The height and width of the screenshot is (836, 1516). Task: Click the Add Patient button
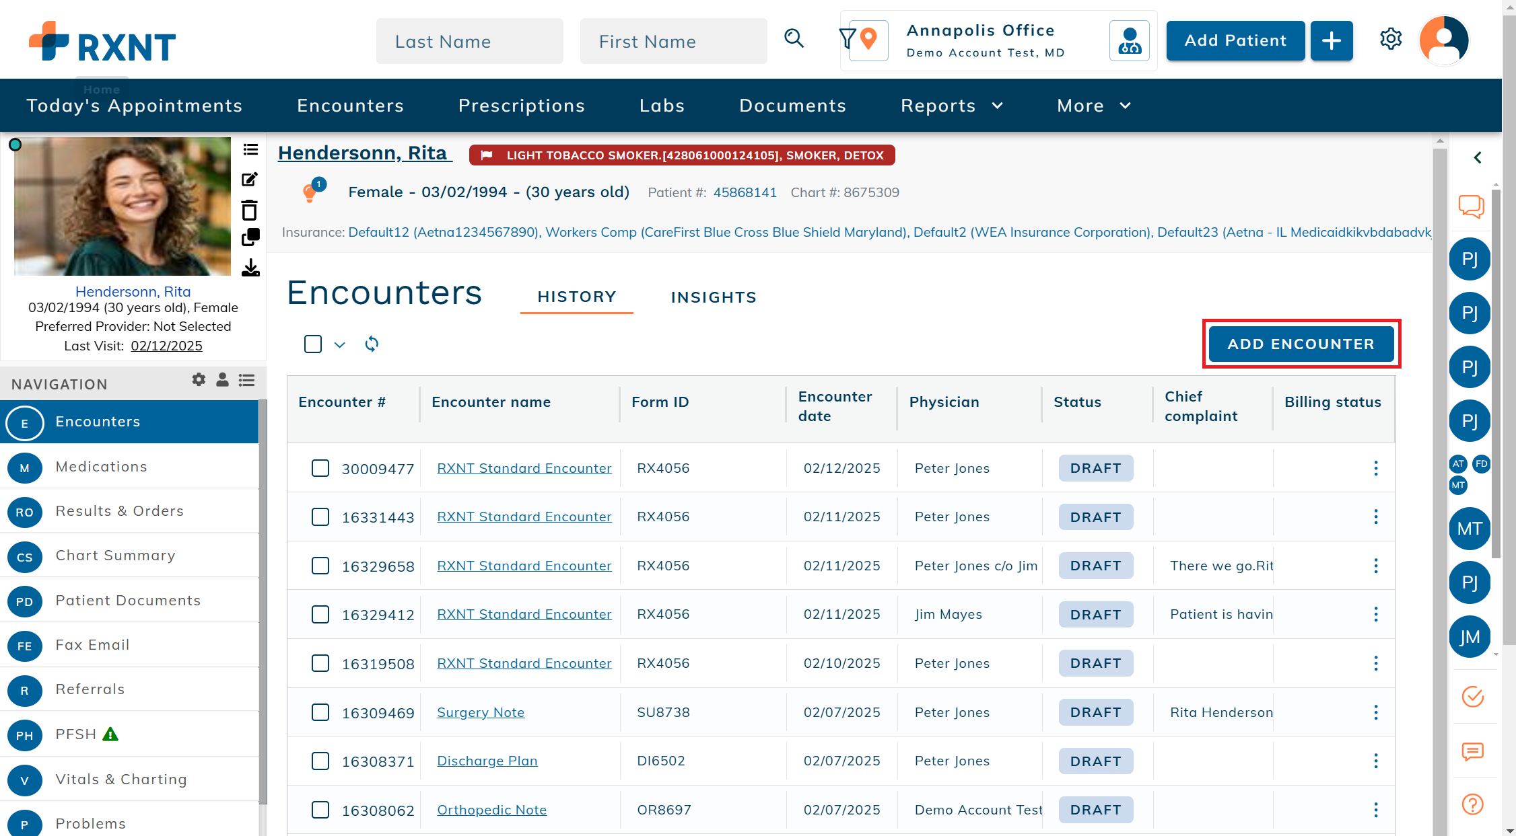point(1235,41)
